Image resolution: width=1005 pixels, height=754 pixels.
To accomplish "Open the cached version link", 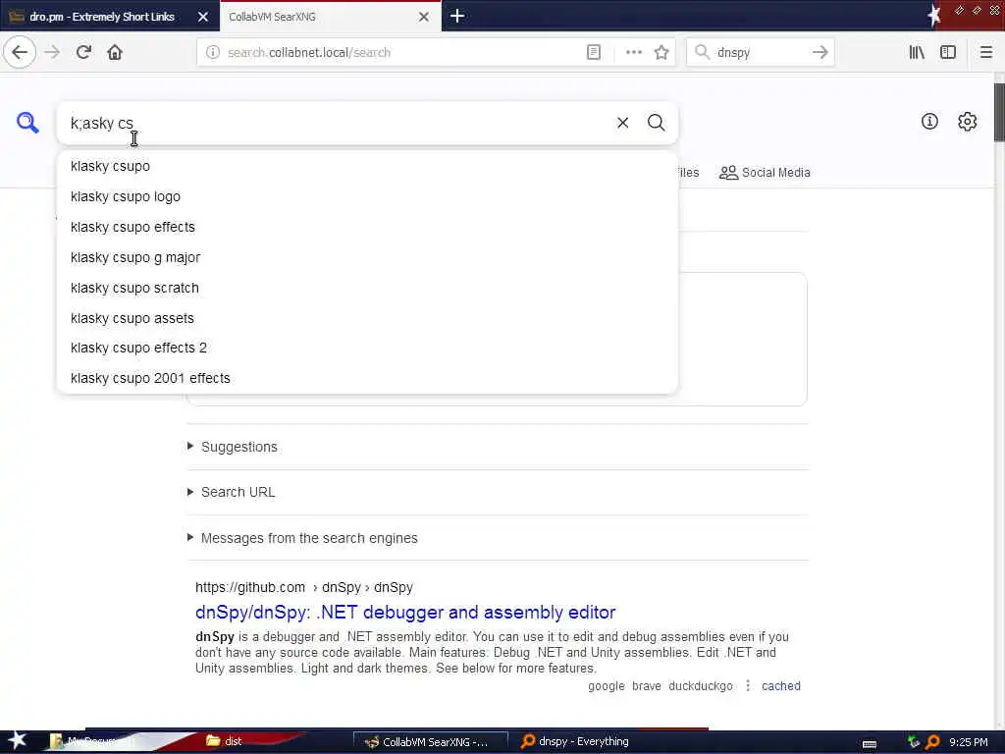I will tap(780, 686).
